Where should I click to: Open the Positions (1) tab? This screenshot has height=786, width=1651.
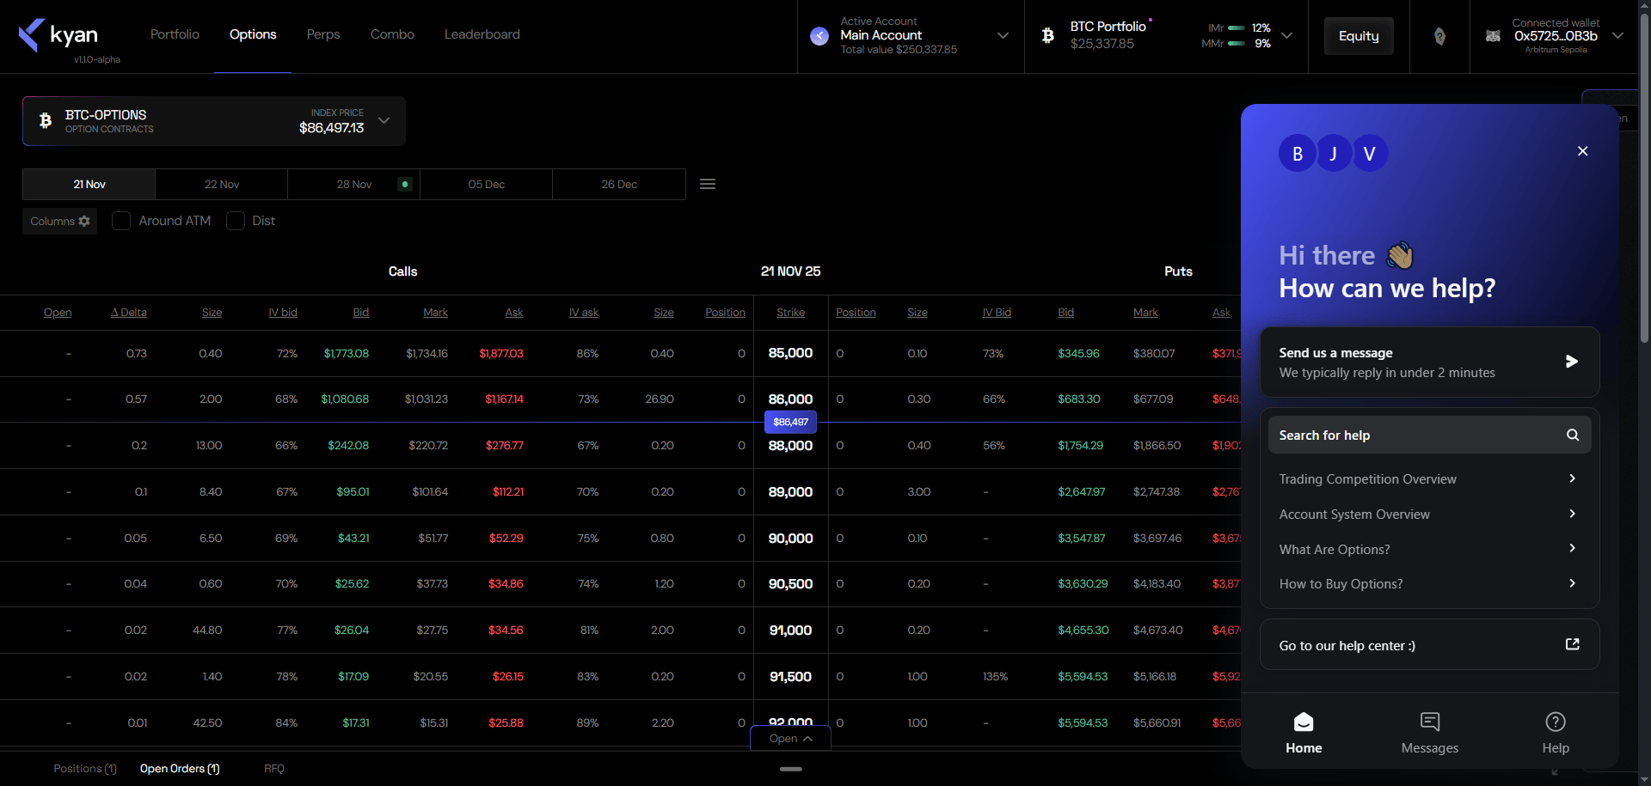point(85,769)
